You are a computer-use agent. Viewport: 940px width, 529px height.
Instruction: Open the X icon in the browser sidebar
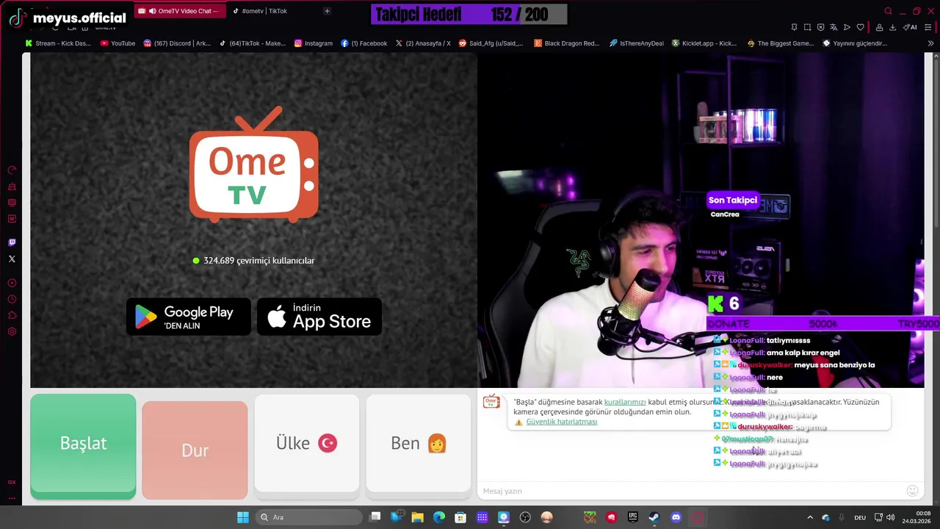[12, 259]
